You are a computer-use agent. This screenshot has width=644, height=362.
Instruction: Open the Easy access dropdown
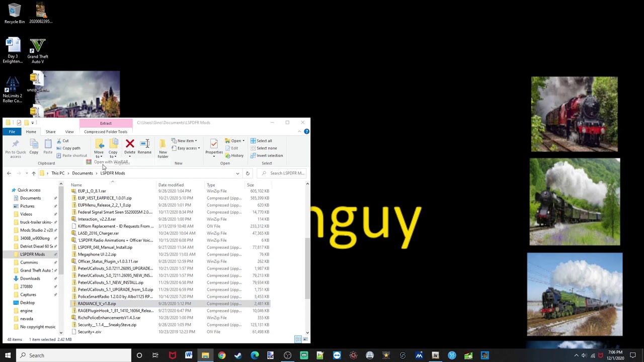point(186,148)
